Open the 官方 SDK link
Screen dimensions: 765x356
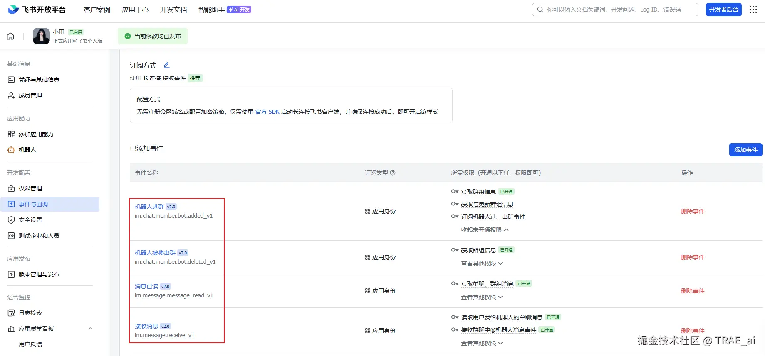pos(267,112)
